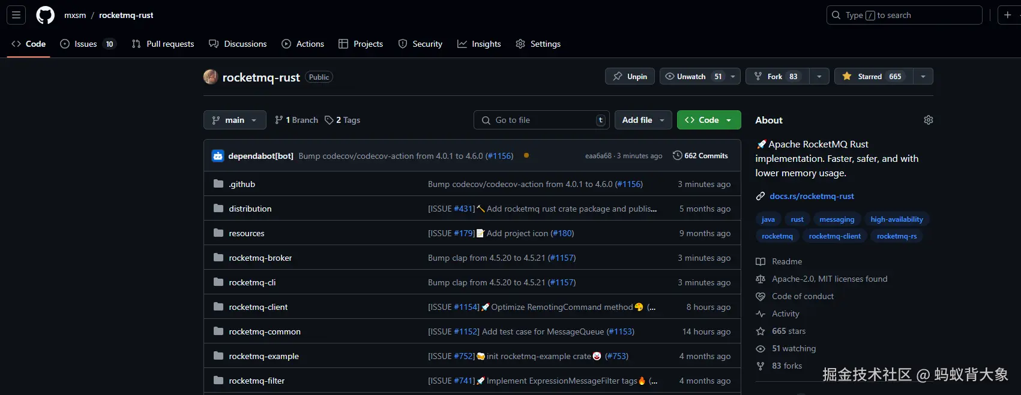
Task: Switch to the Issues tab
Action: point(86,44)
